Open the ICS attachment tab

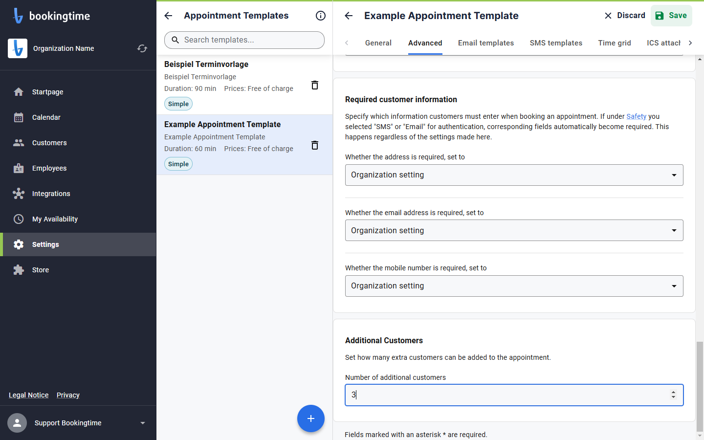click(x=663, y=43)
